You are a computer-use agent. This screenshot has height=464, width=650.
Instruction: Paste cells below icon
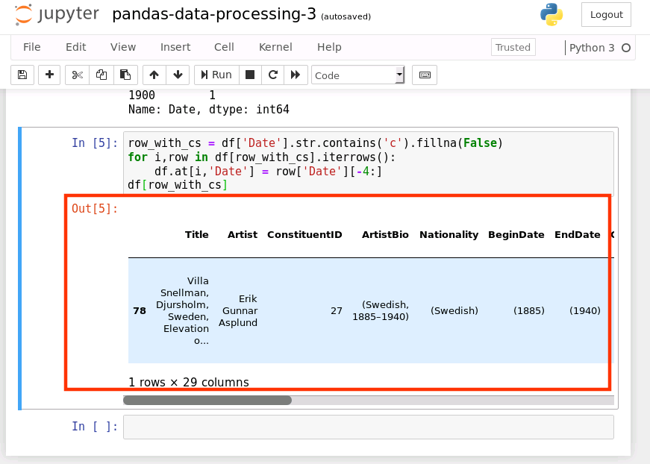pos(125,75)
